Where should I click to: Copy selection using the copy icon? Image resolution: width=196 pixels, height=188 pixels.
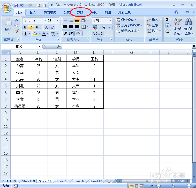pyautogui.click(x=16, y=25)
